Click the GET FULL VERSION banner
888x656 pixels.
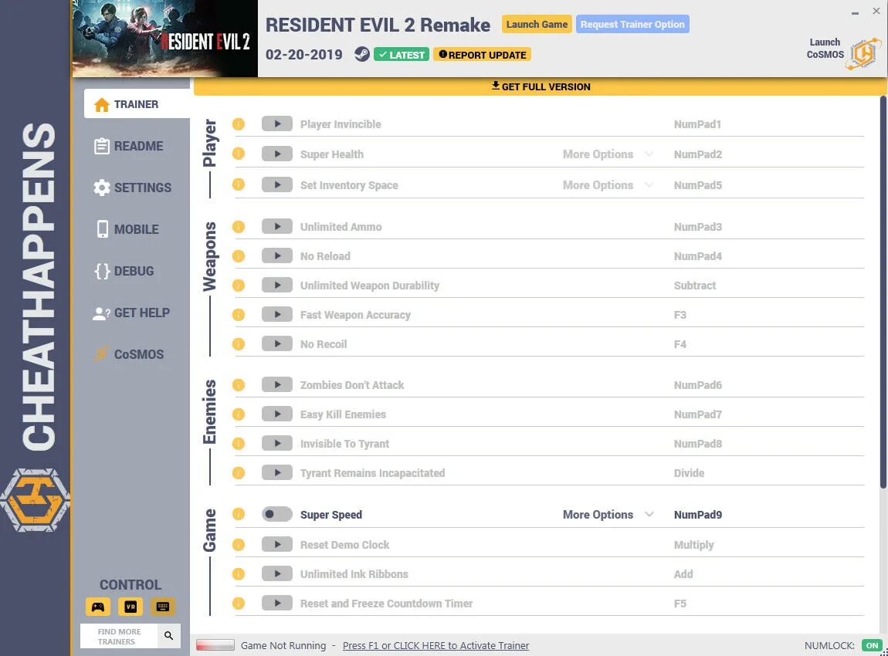(x=541, y=86)
